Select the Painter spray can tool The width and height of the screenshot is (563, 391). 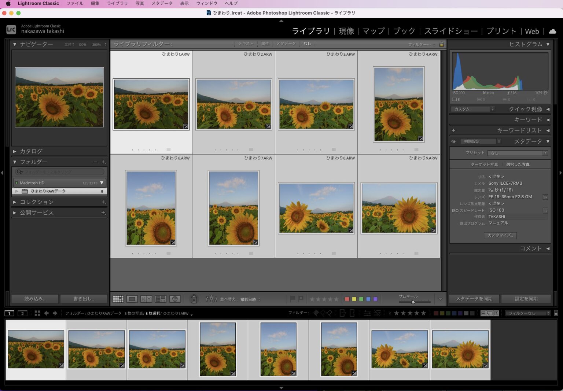click(x=194, y=299)
